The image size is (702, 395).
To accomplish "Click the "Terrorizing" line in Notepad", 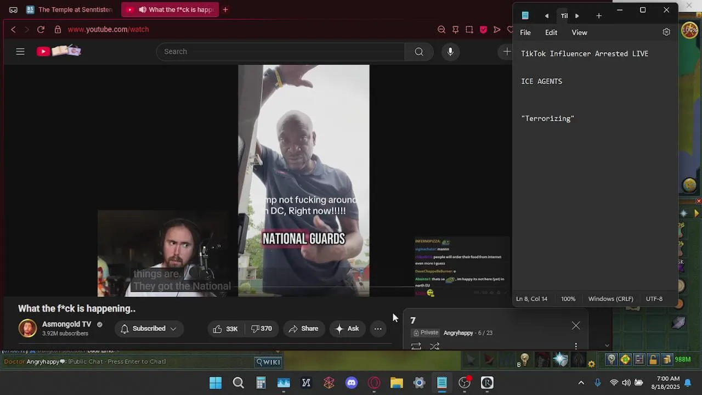I will [x=548, y=119].
